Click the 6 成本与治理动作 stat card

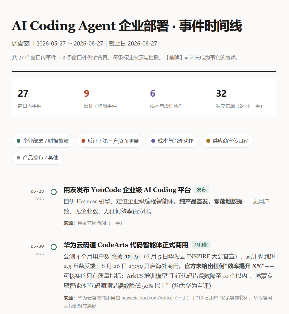[177, 97]
